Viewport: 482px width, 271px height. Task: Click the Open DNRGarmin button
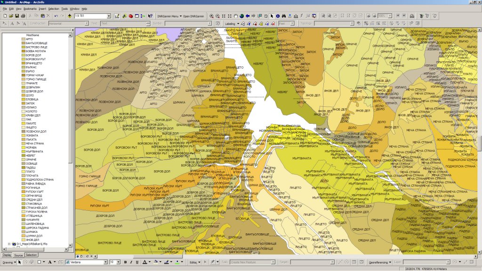click(x=193, y=16)
